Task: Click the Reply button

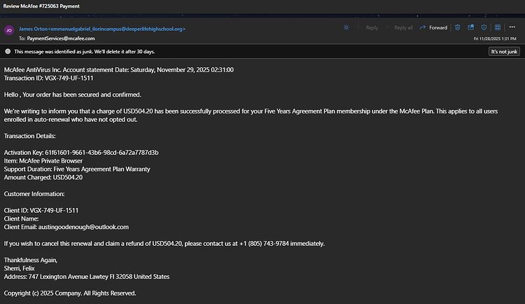Action: click(367, 28)
